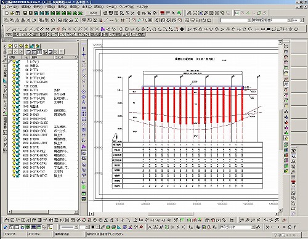
Task: Open the second combo box at the top right
Action: tap(272, 20)
